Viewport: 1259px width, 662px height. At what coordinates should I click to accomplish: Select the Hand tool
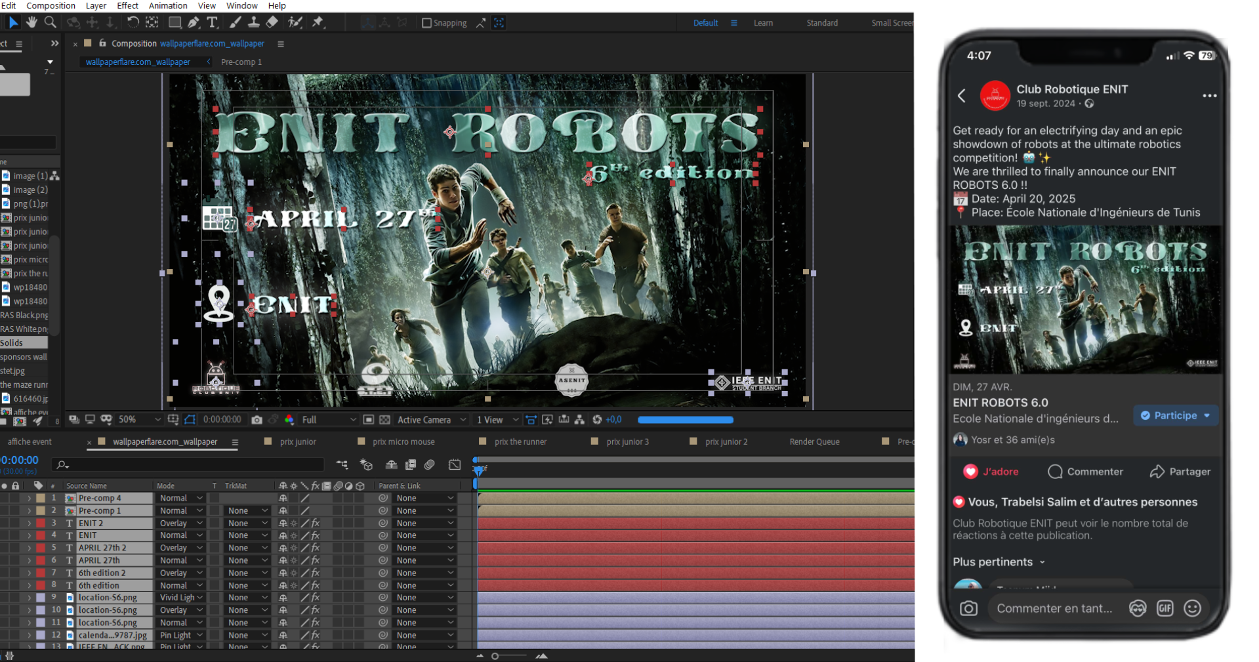(31, 22)
